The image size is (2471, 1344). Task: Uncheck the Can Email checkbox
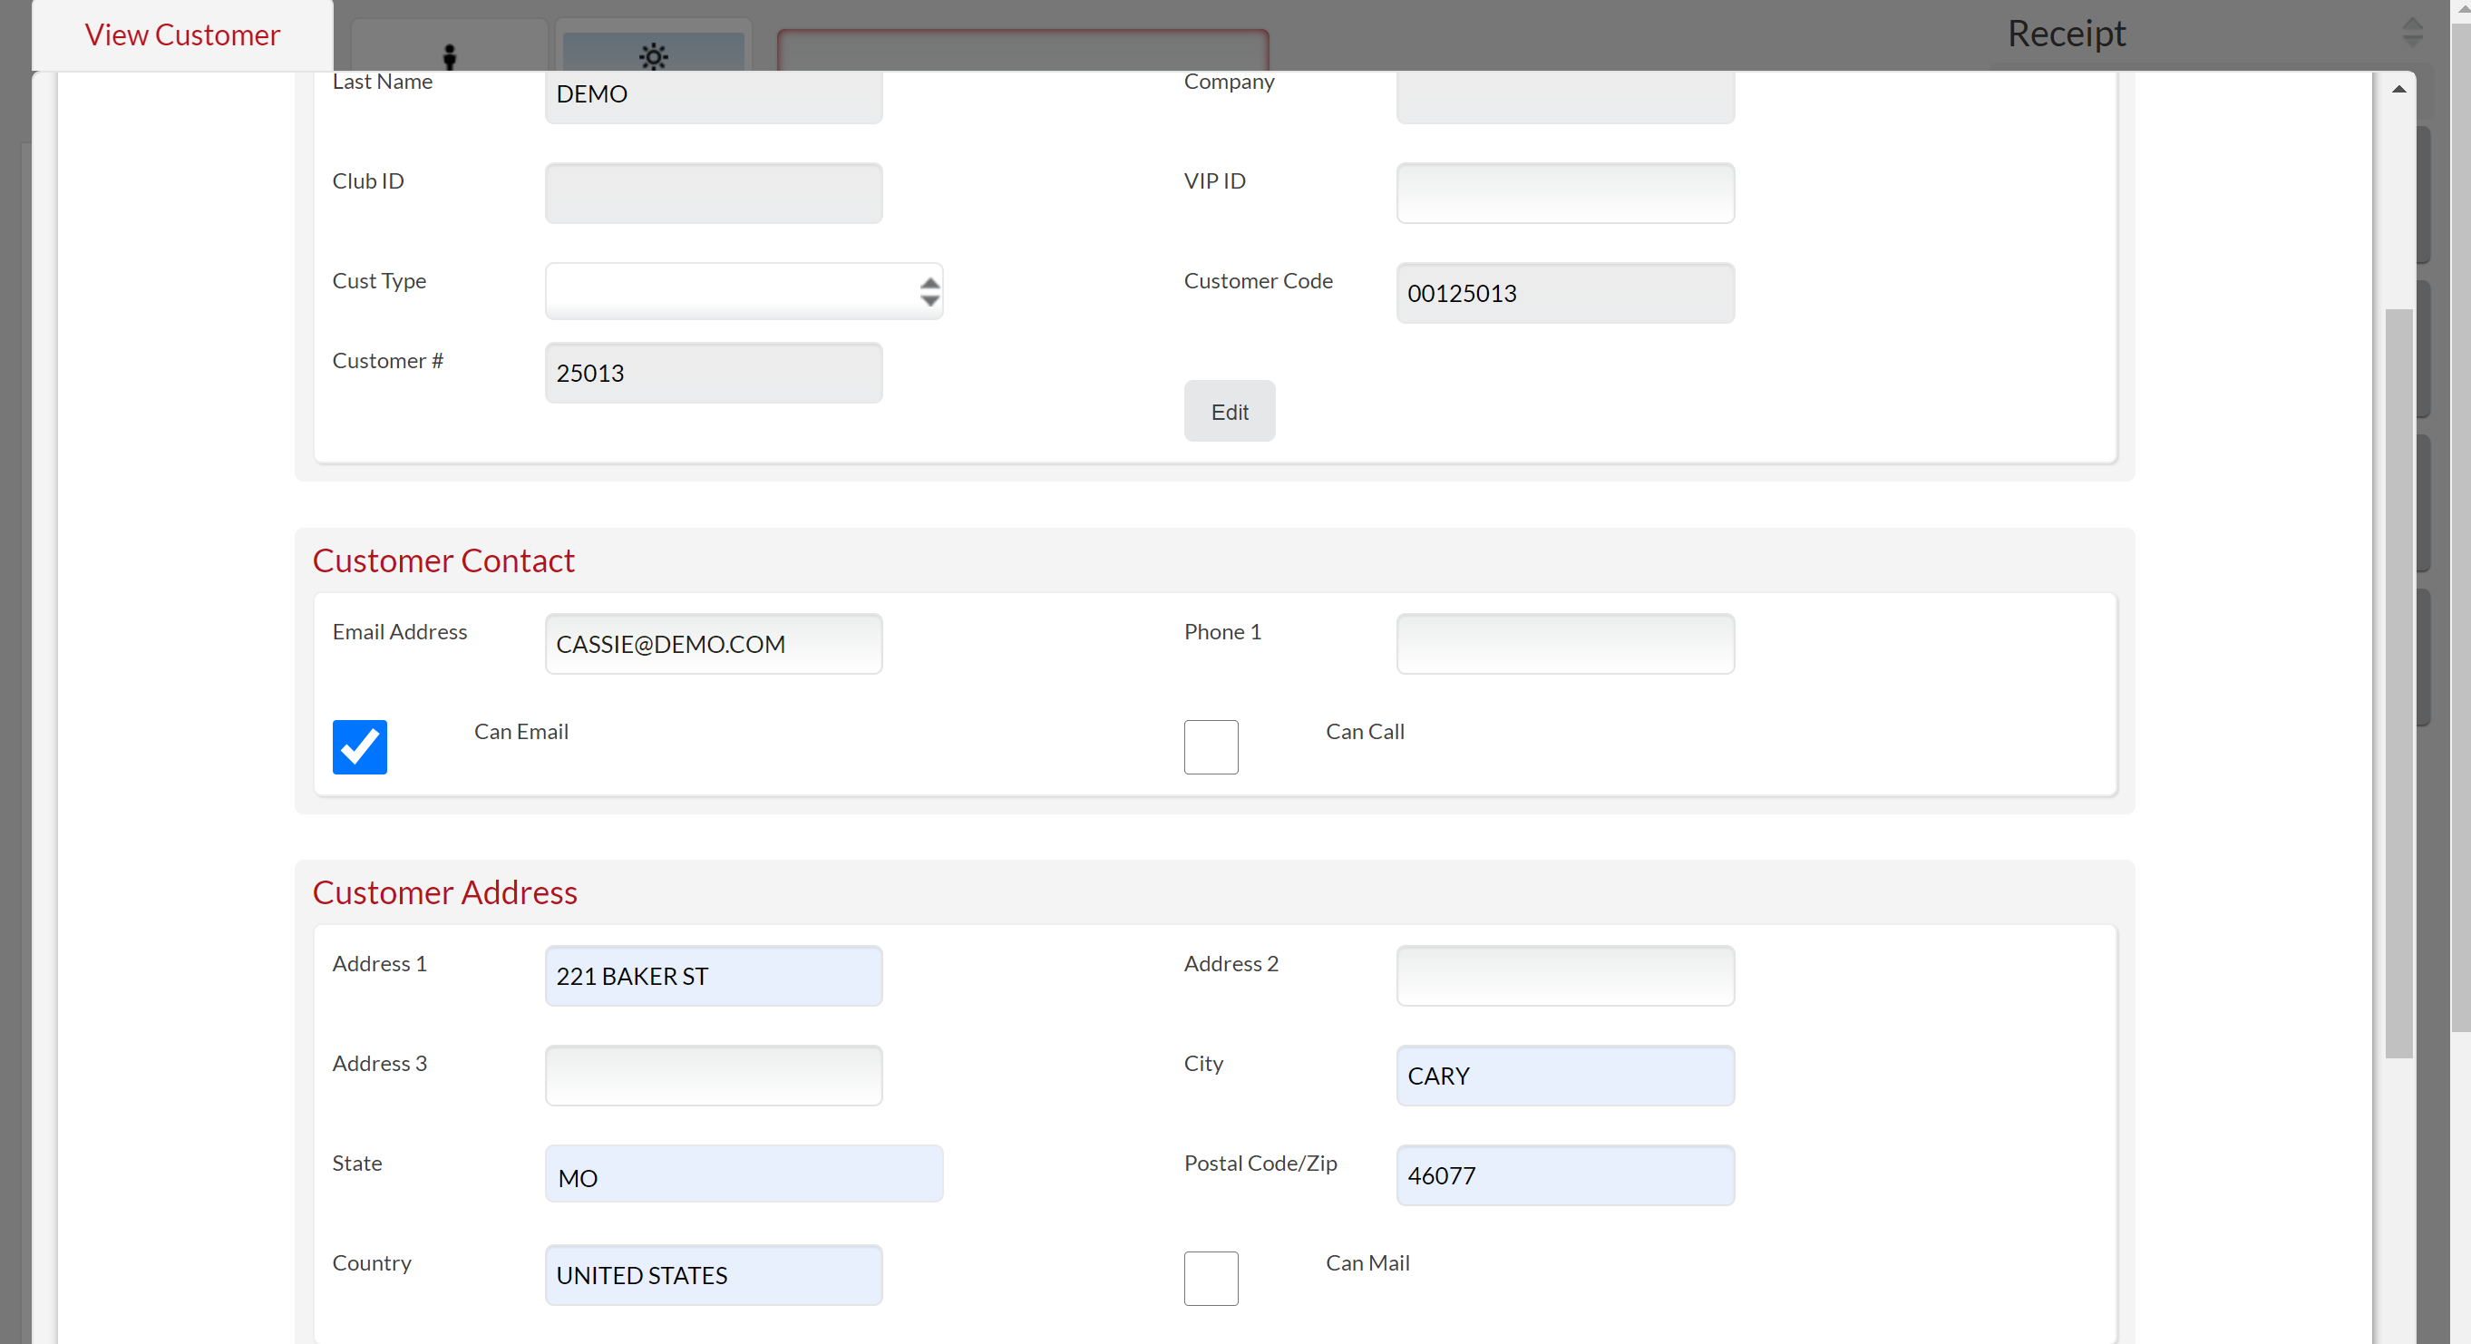point(360,746)
